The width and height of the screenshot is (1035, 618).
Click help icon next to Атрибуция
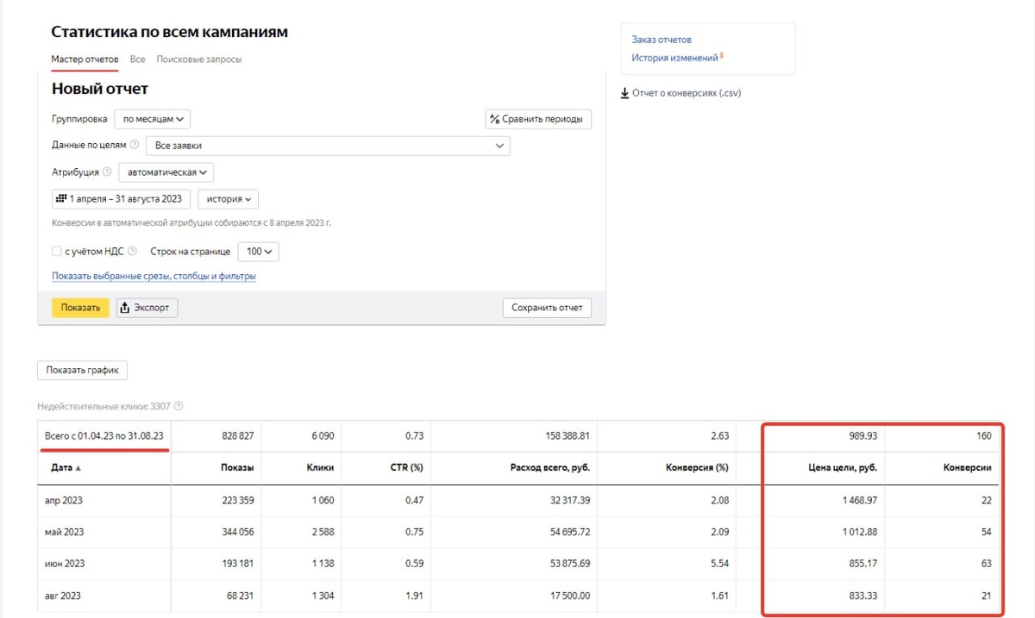pyautogui.click(x=107, y=172)
